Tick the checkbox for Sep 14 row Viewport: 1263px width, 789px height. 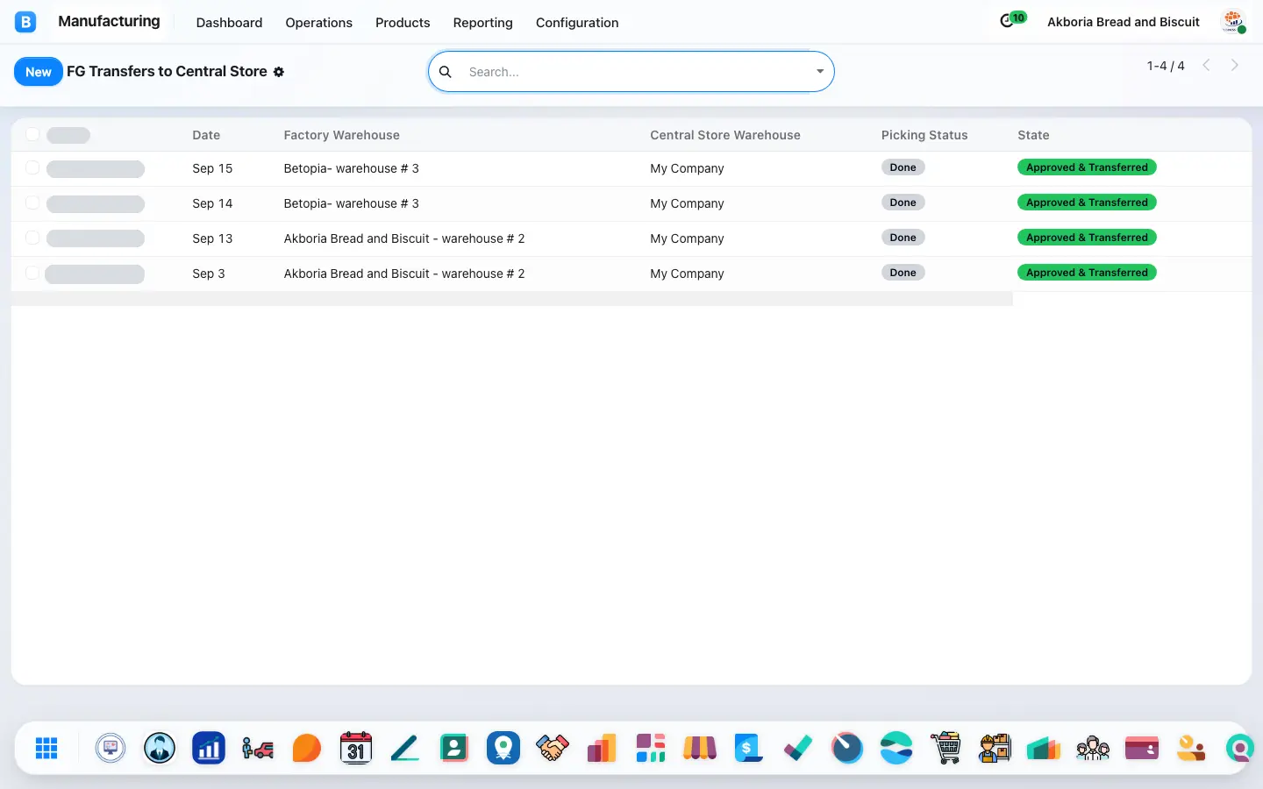tap(32, 203)
